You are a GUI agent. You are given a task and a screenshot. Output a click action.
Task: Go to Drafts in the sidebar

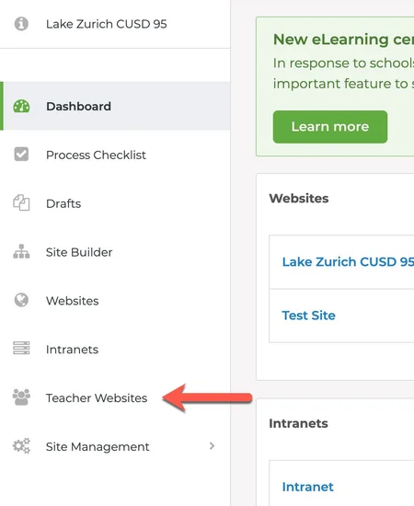(115, 203)
